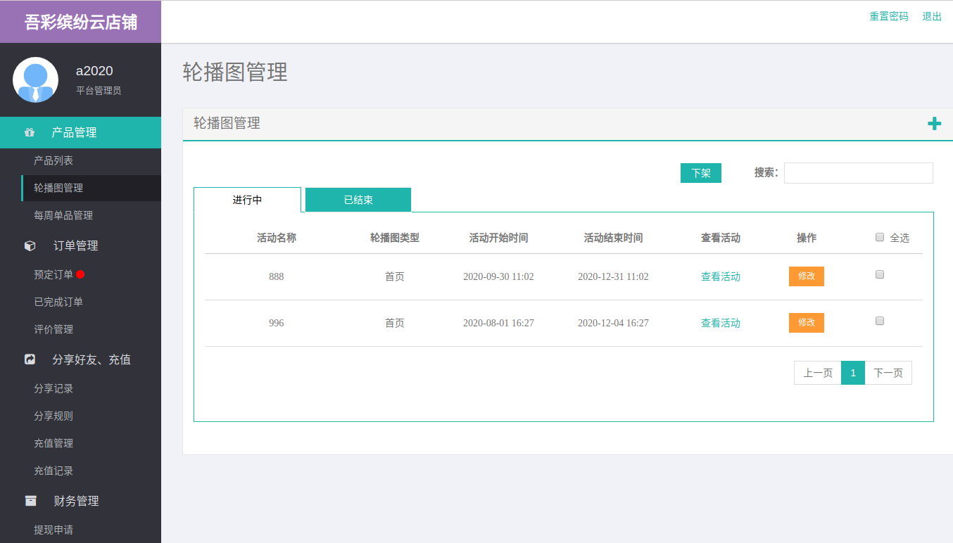Click the archive icon beside 财务管理
Screen dimensions: 953x543
(x=30, y=501)
